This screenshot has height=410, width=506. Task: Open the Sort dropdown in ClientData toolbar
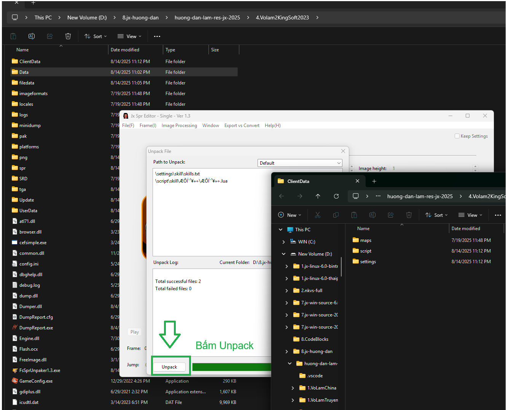pyautogui.click(x=436, y=215)
